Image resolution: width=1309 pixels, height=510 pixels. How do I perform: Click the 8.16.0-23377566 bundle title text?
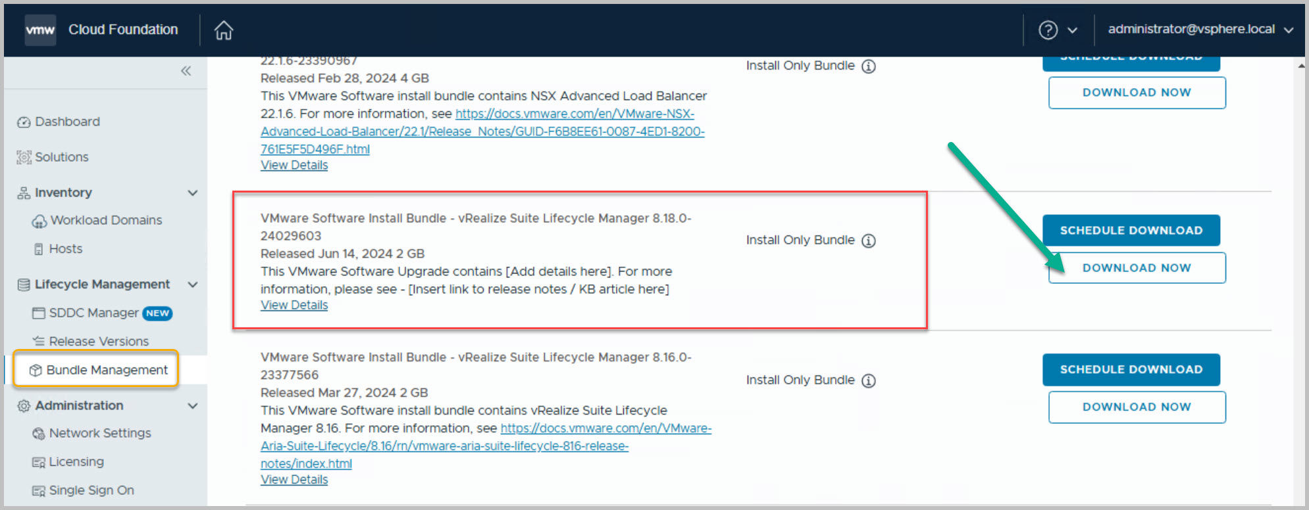[476, 366]
